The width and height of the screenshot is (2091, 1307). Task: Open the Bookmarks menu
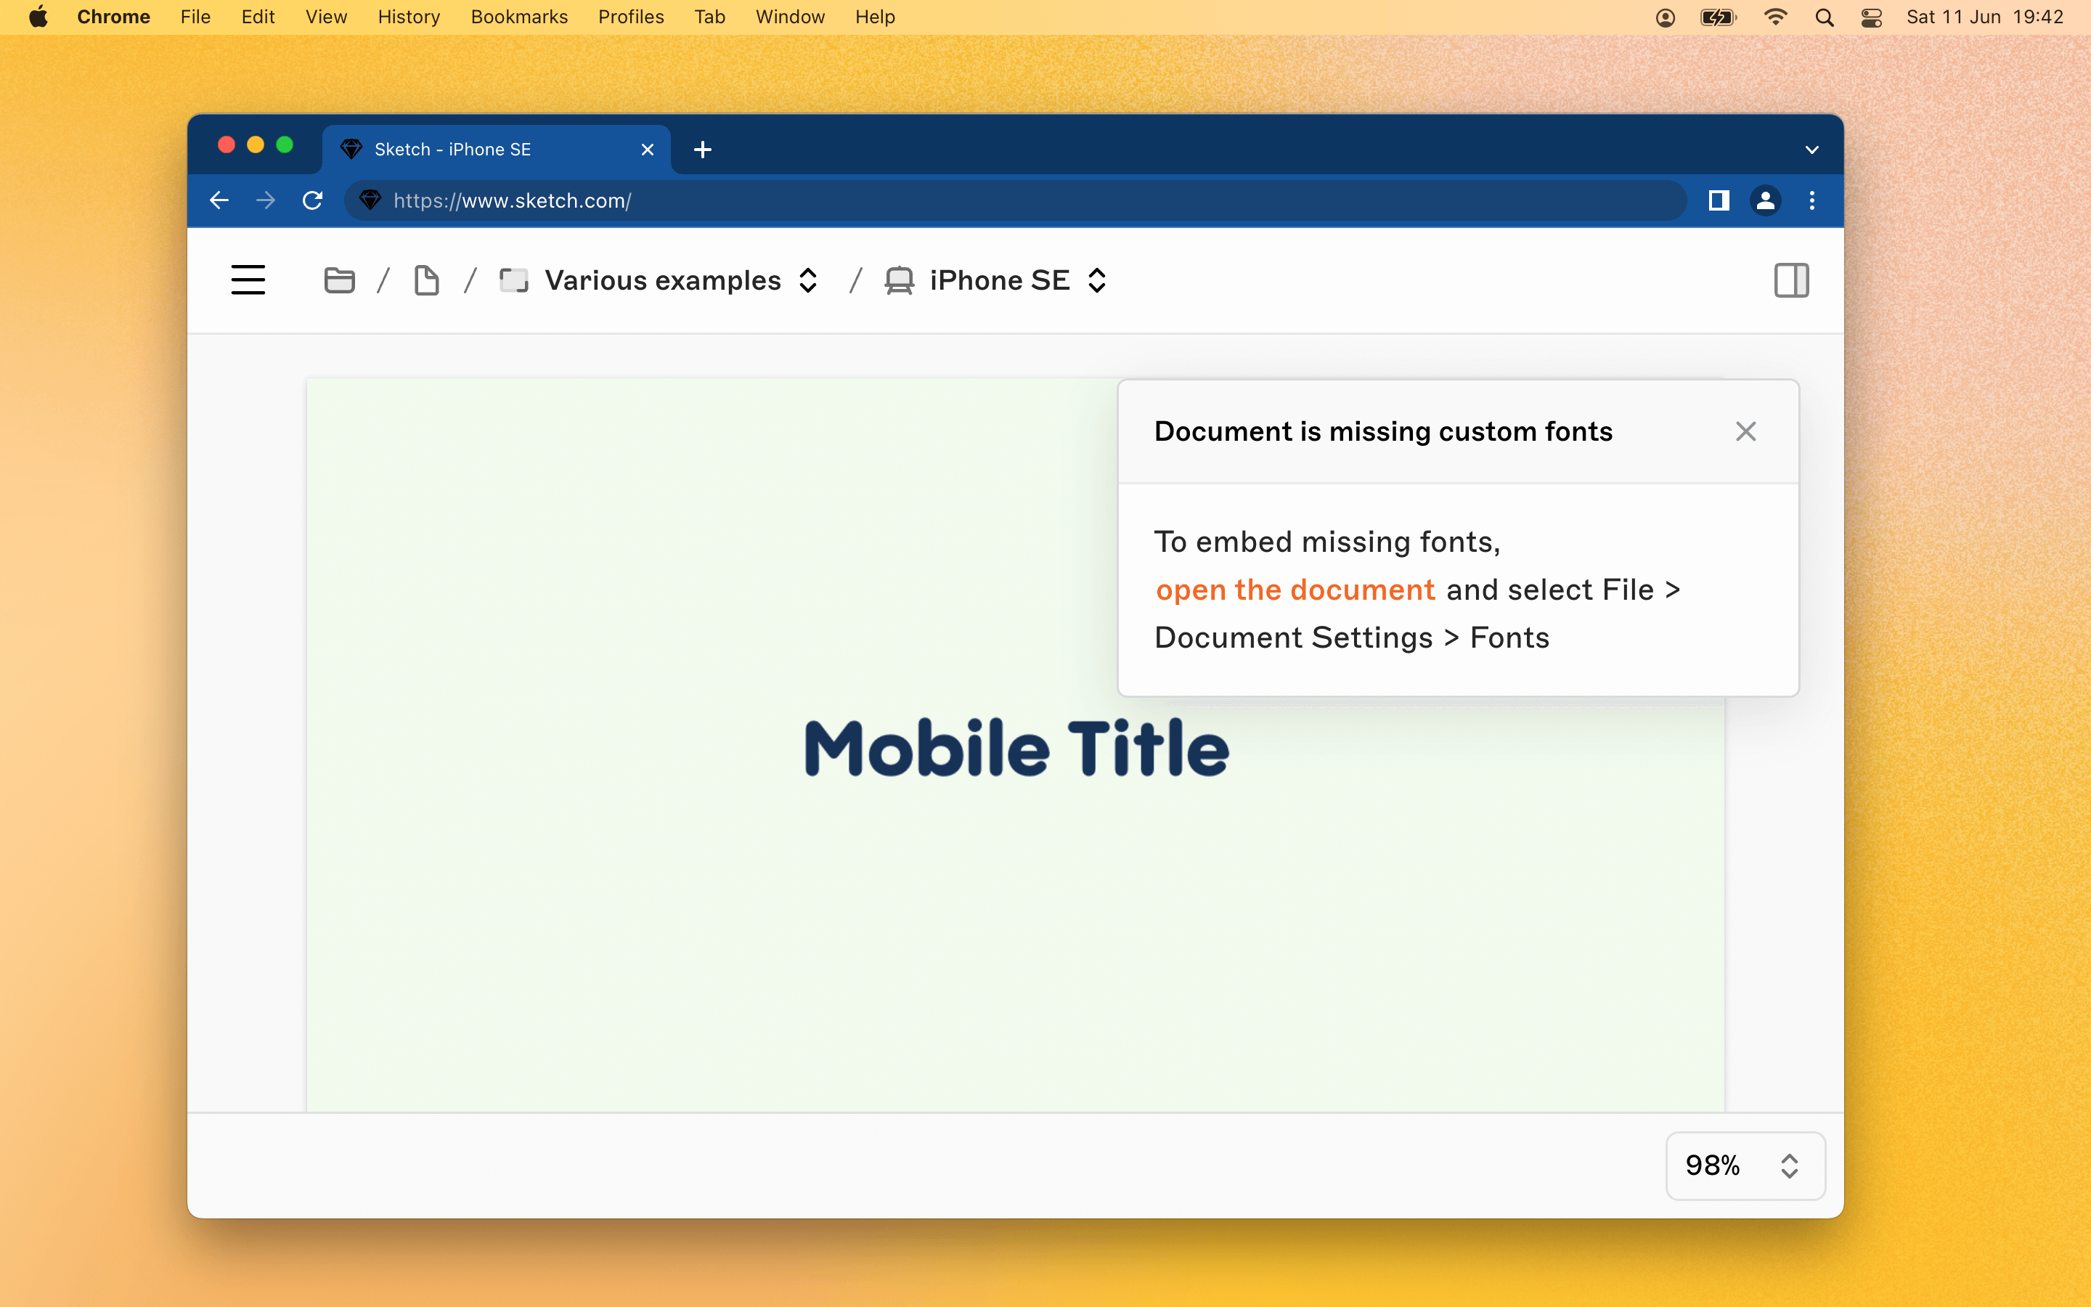coord(518,17)
